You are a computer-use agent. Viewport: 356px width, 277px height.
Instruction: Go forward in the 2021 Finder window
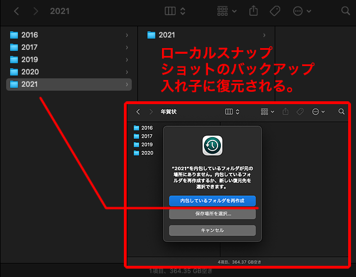coord(36,11)
